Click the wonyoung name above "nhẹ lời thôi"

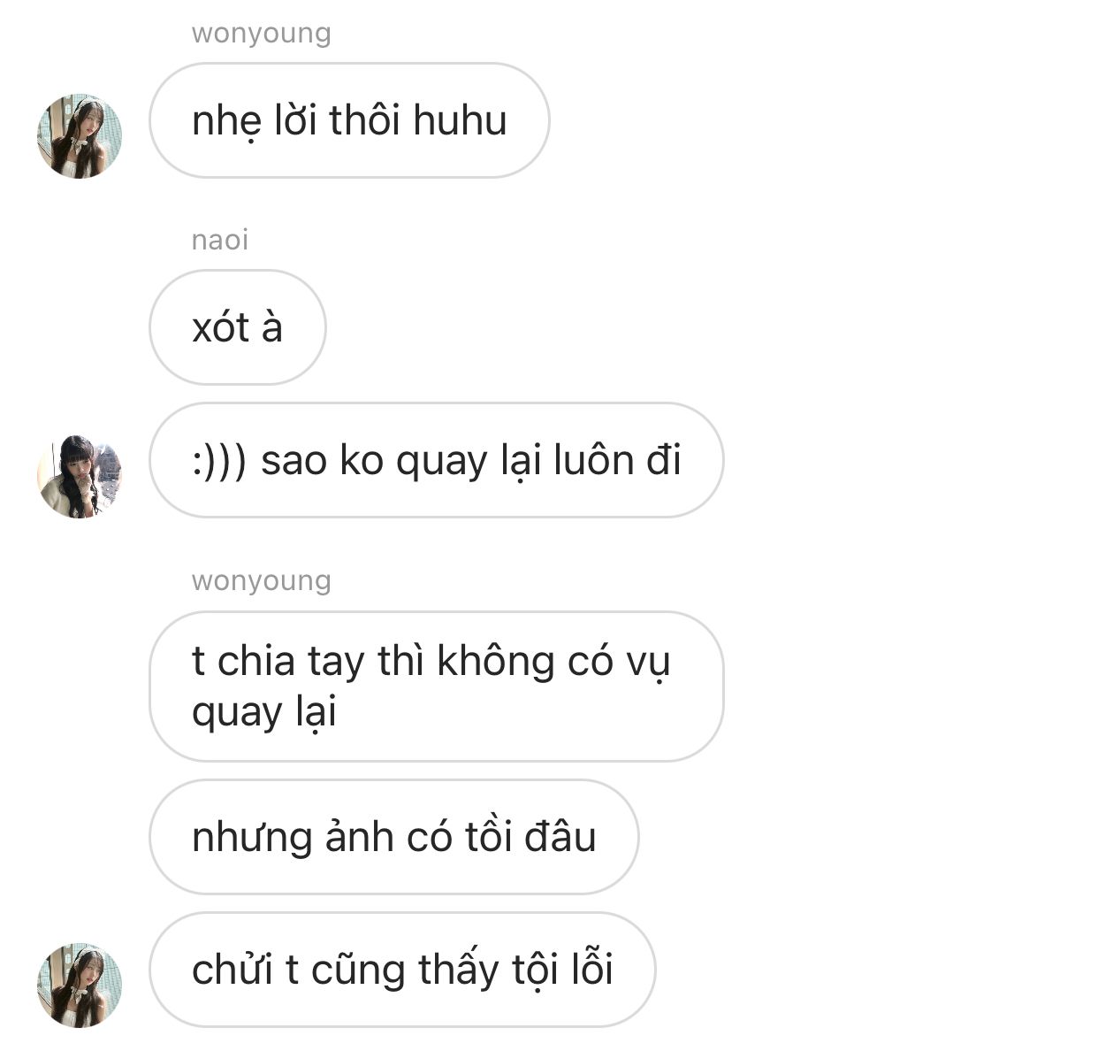tap(262, 34)
